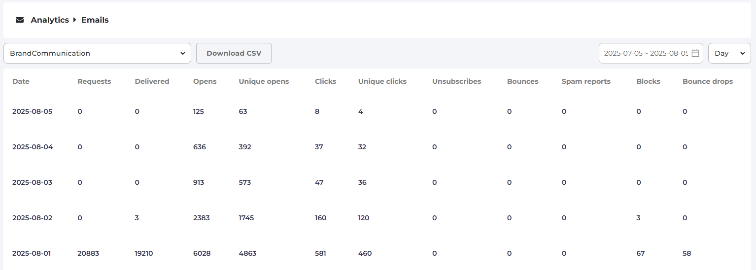Click the envelope icon beside Analytics

click(20, 20)
